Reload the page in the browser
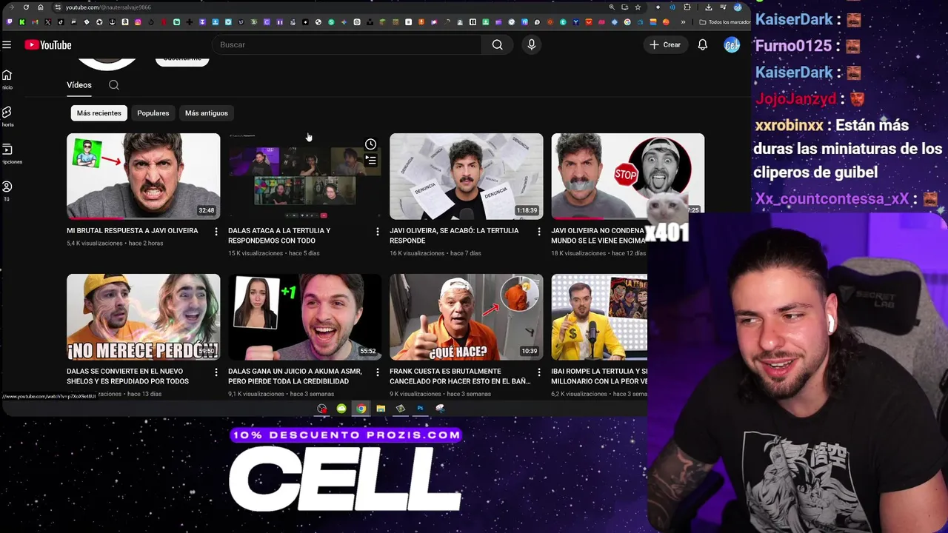948x533 pixels. click(x=26, y=7)
